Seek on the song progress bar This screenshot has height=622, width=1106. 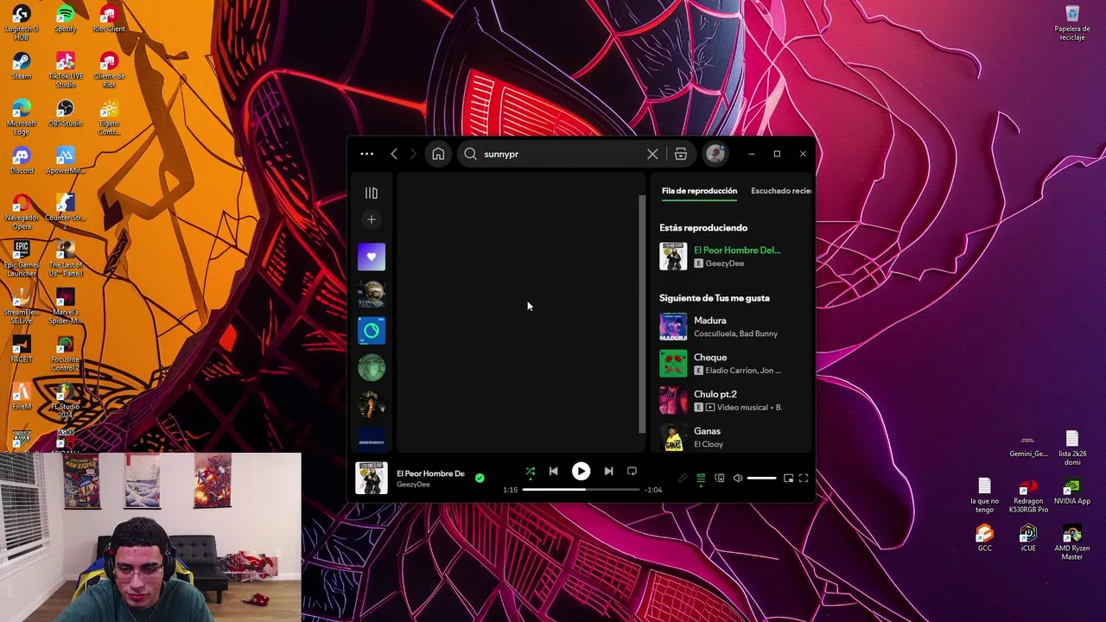(581, 490)
